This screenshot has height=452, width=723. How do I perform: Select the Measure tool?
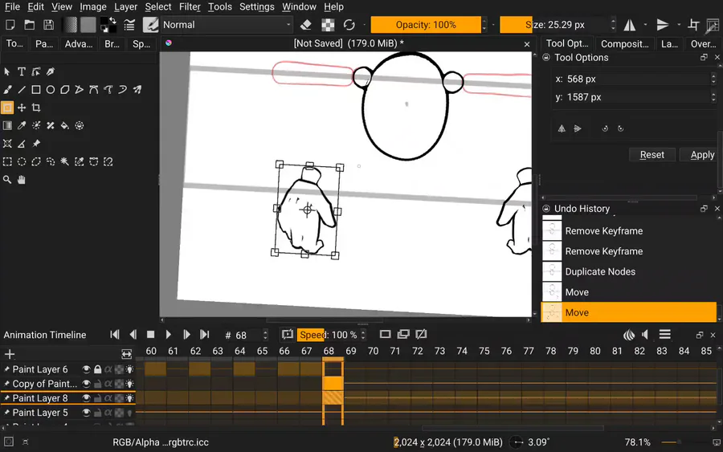(x=22, y=143)
